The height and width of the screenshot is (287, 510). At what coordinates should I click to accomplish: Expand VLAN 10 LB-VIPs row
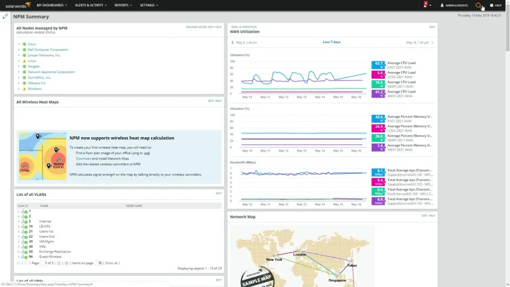19,226
